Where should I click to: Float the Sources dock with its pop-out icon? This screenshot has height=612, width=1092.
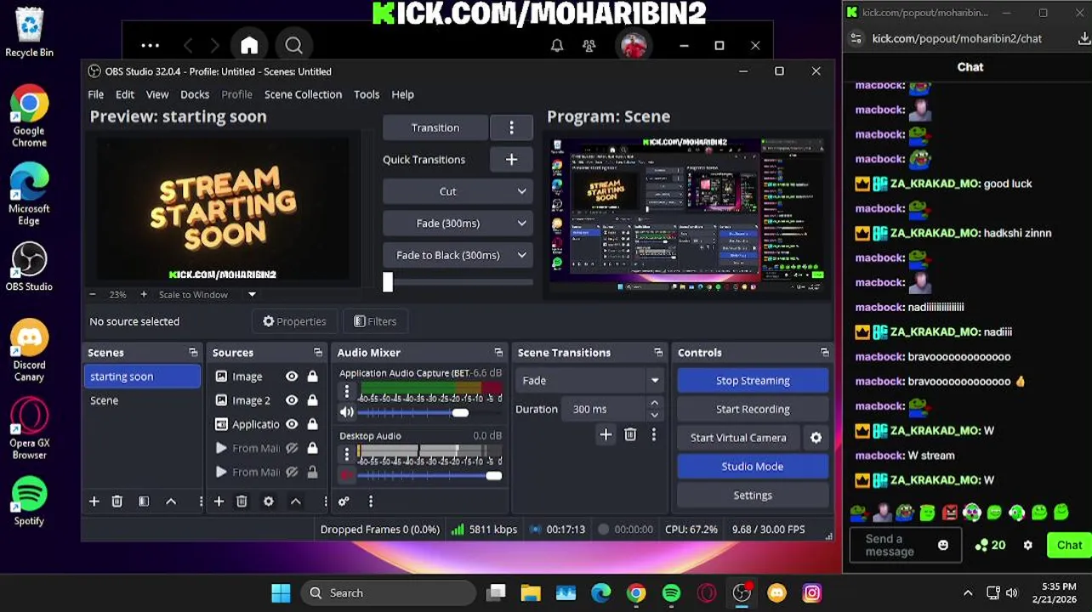318,353
